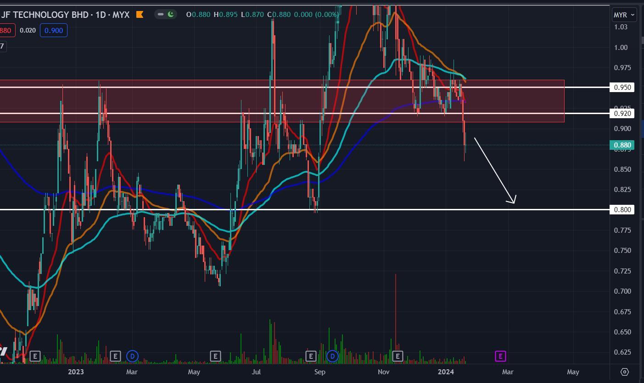Screen dimensions: 644x383
Task: Click the red 880 sell price button
Action: (7, 30)
